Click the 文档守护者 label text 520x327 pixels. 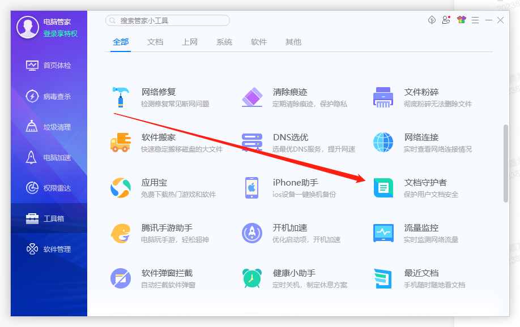425,183
